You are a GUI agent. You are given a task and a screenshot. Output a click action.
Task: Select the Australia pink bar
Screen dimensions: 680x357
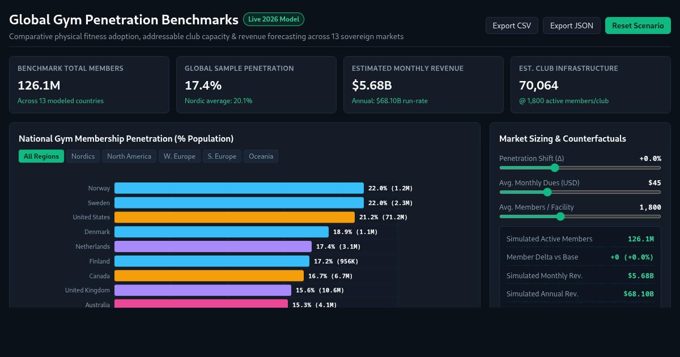(x=201, y=304)
